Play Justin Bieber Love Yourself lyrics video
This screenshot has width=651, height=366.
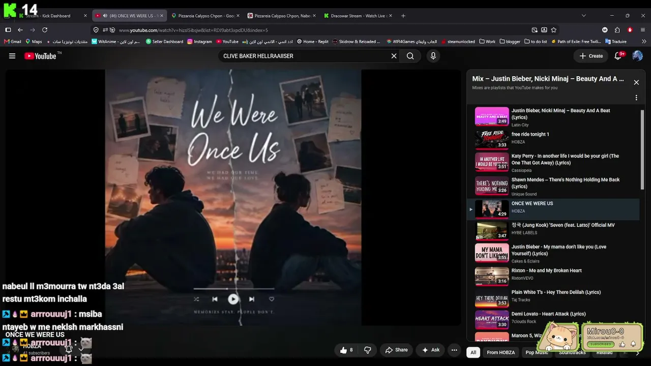click(553, 253)
